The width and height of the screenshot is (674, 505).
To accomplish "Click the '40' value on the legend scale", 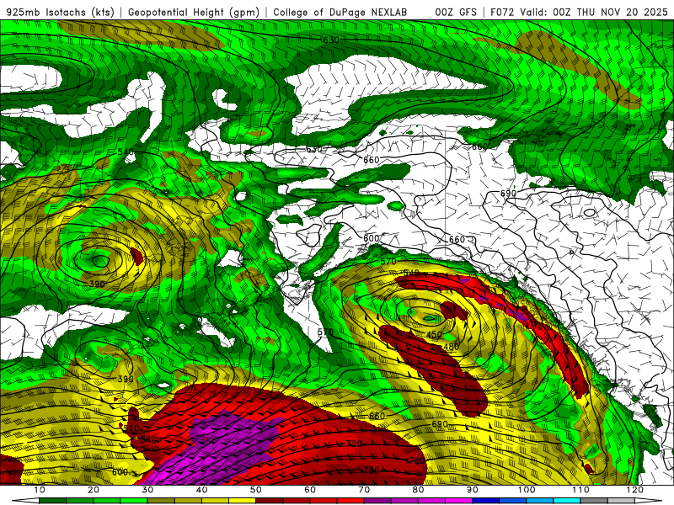I will click(x=201, y=490).
